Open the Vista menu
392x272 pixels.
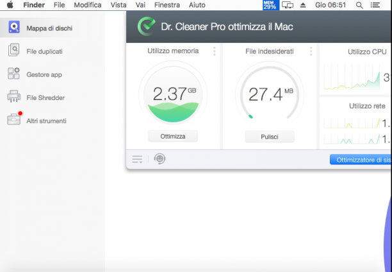tap(118, 5)
